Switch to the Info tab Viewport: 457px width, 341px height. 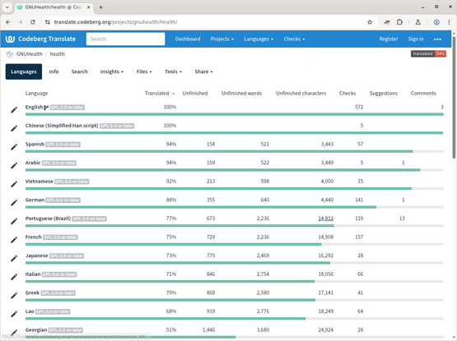54,71
